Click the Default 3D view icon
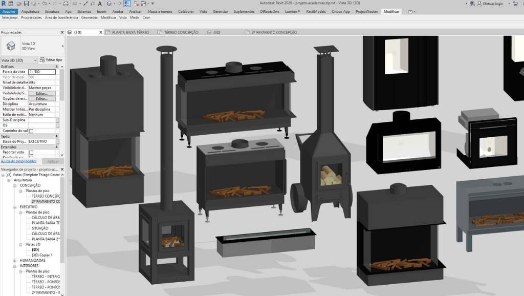The width and height of the screenshot is (524, 296). (109, 4)
